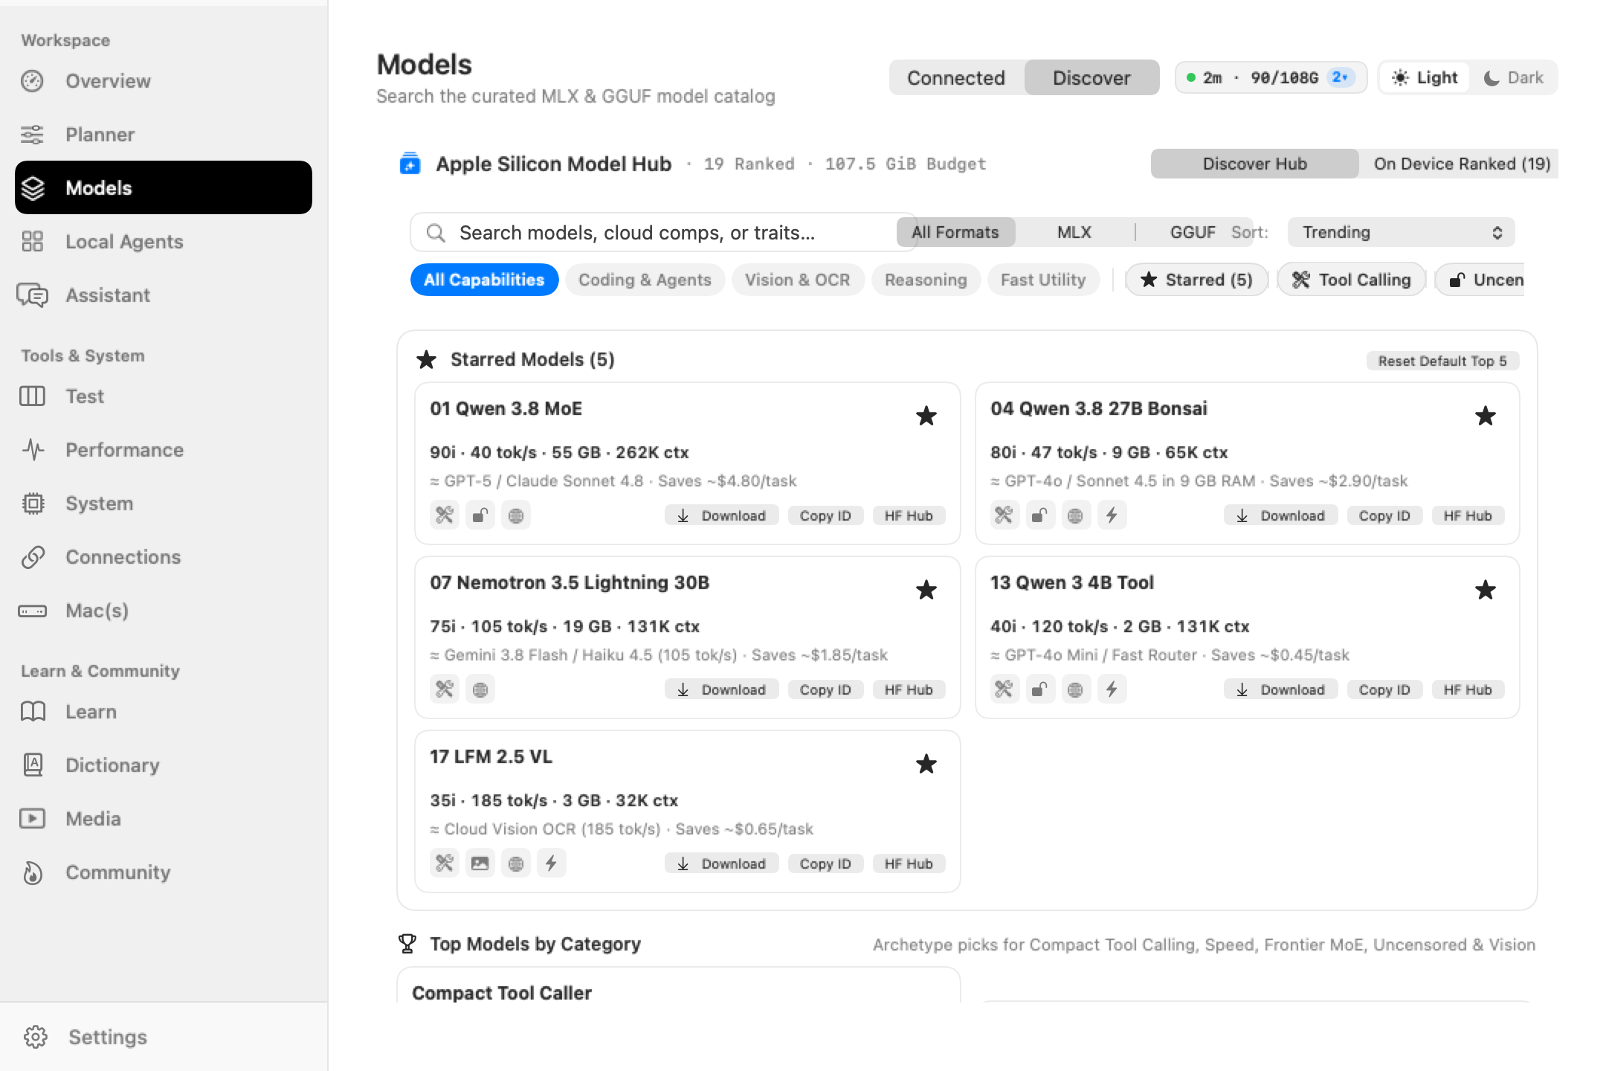The image size is (1606, 1071).
Task: Toggle the Tool Calling filter chip
Action: [x=1352, y=280]
